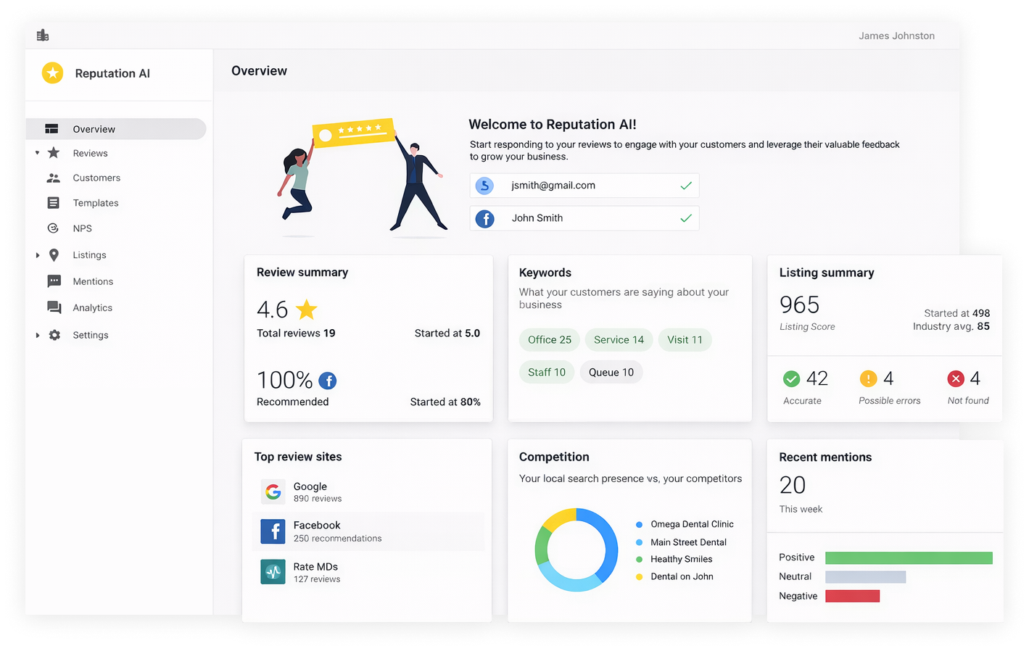Click the Reputation AI star logo
This screenshot has width=1029, height=651.
(52, 73)
